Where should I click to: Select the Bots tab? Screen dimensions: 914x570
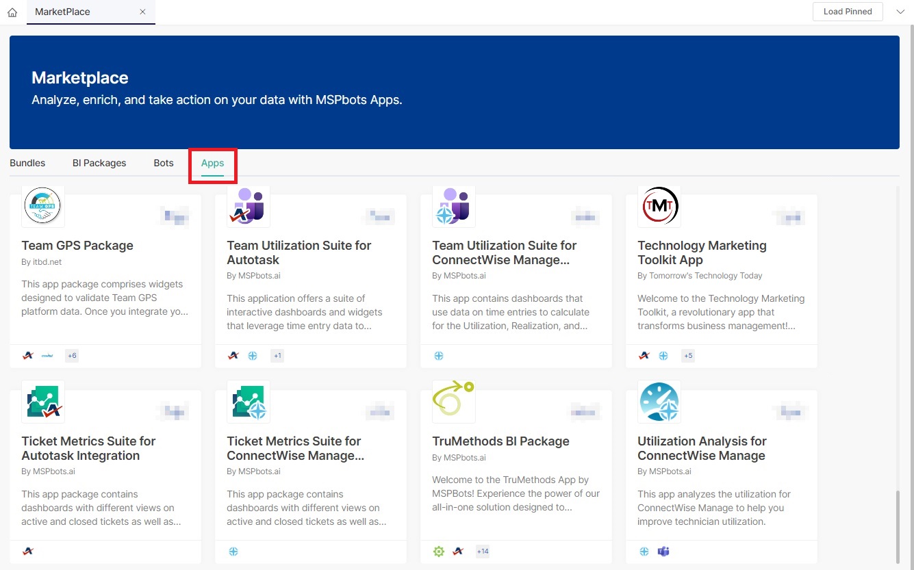164,163
